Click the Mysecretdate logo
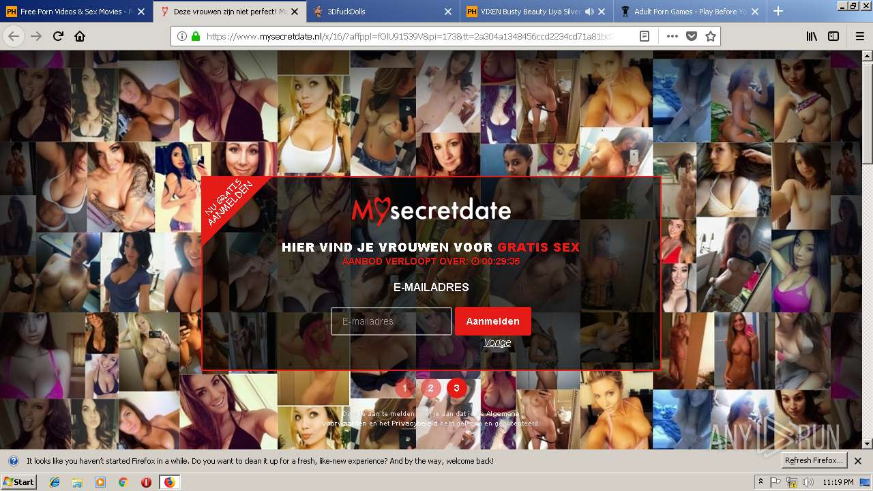 point(431,210)
